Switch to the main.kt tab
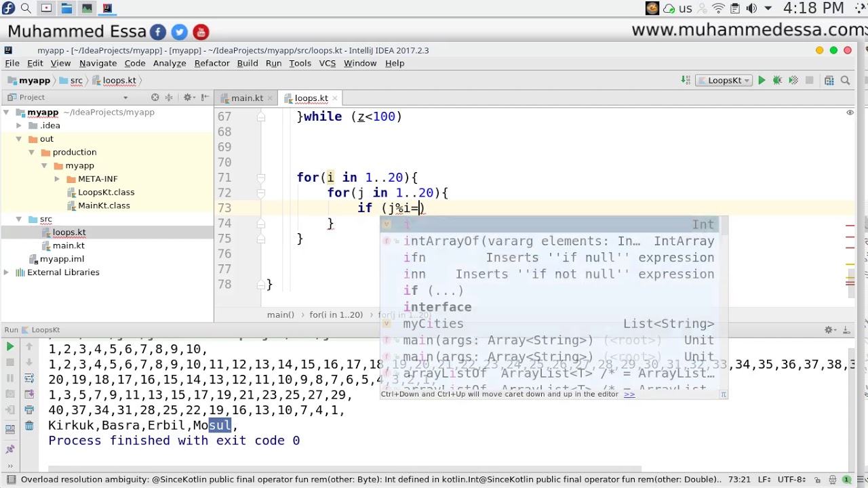This screenshot has width=868, height=488. tap(247, 98)
